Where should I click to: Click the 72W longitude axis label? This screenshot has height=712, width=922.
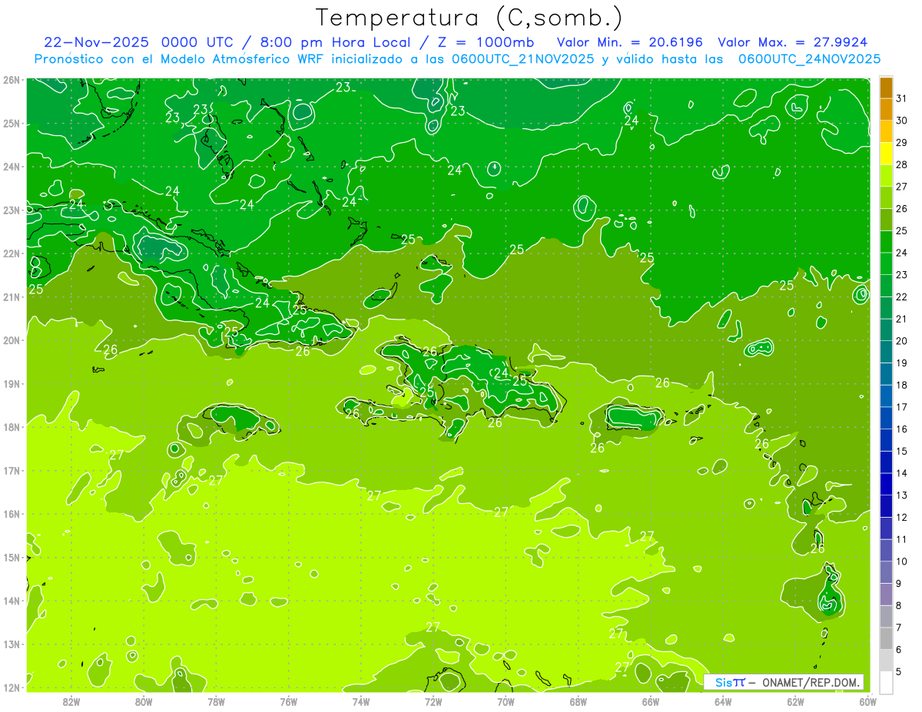point(433,701)
